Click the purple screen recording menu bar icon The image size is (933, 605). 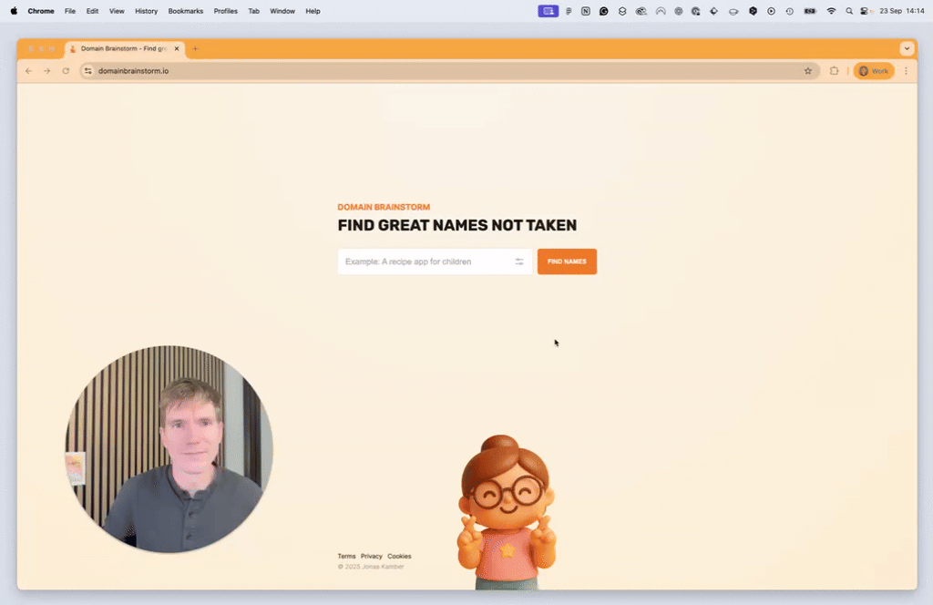click(548, 11)
